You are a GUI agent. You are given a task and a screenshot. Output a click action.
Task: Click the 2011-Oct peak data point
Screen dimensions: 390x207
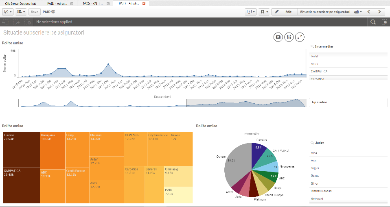click(108, 64)
